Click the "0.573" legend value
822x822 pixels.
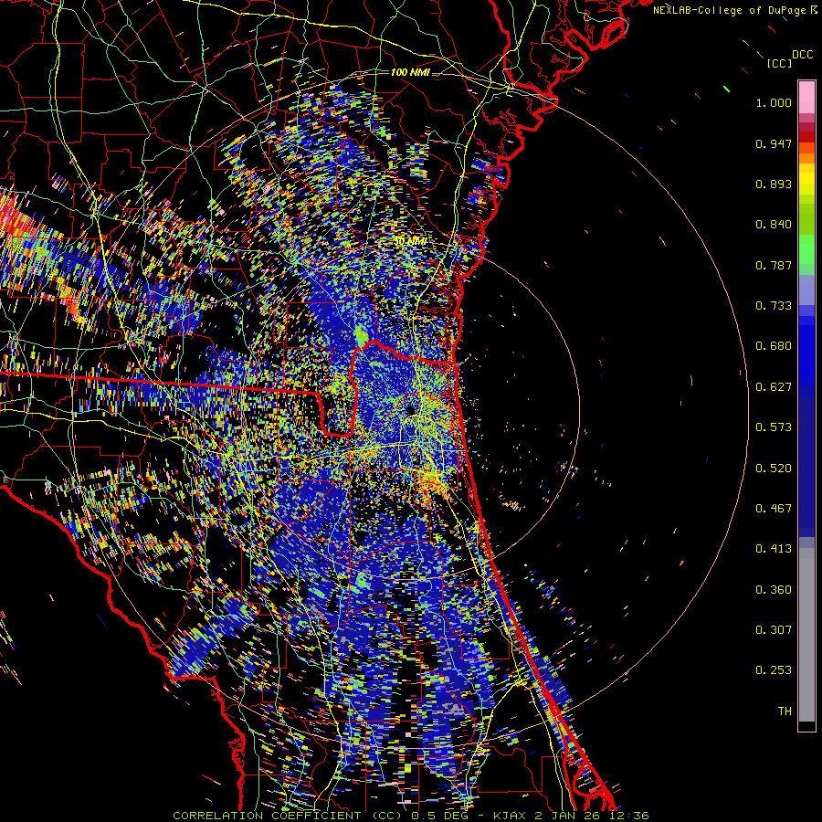(x=774, y=427)
